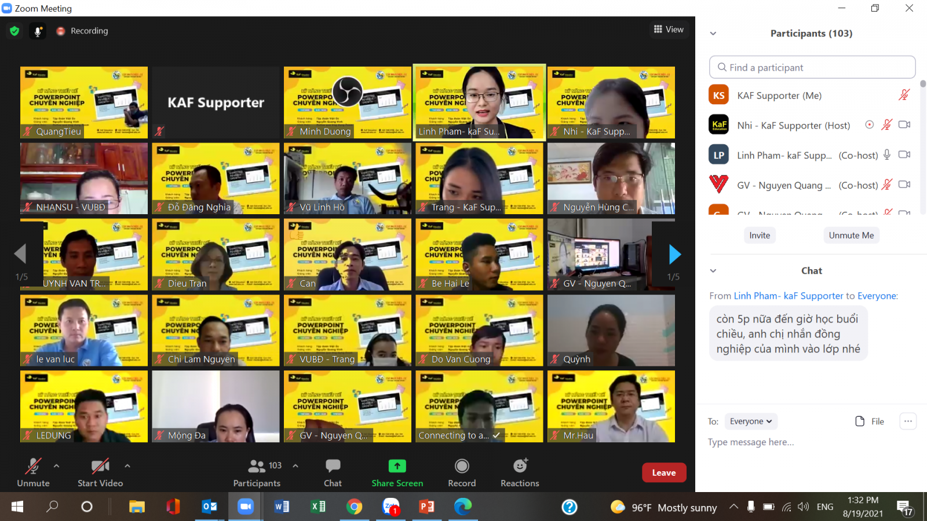This screenshot has height=521, width=927.
Task: Click the Invite button
Action: point(760,235)
